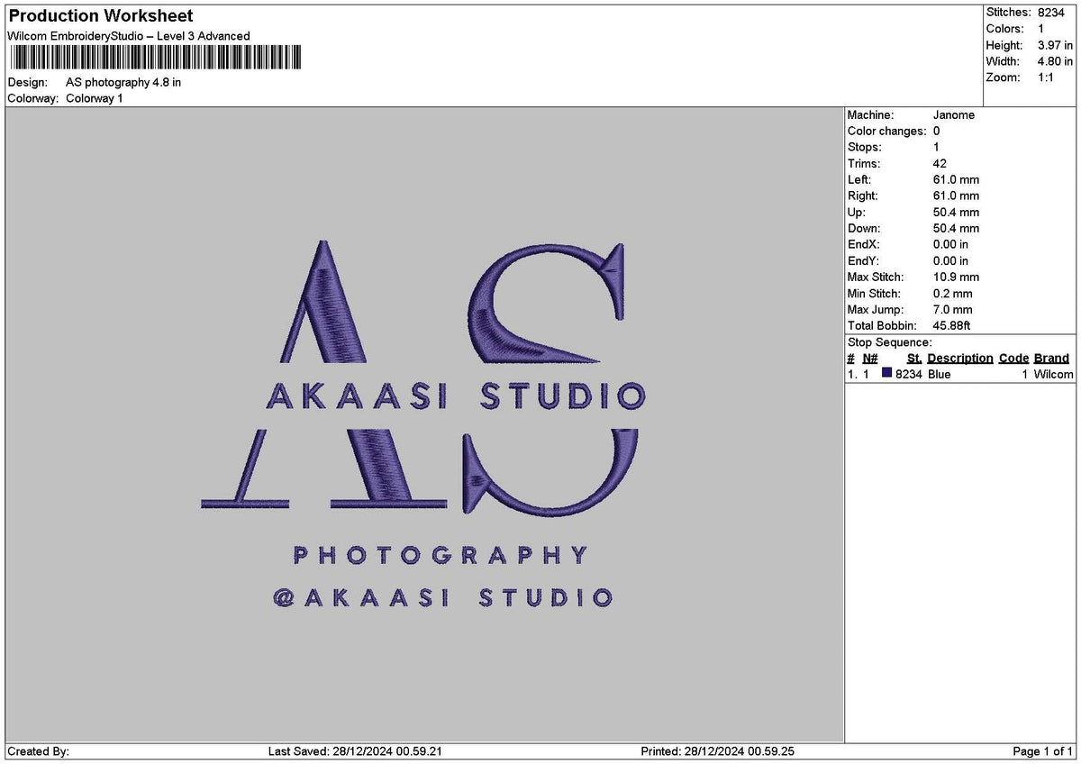
Task: Click the Zoom 1:1 value
Action: pyautogui.click(x=1047, y=77)
